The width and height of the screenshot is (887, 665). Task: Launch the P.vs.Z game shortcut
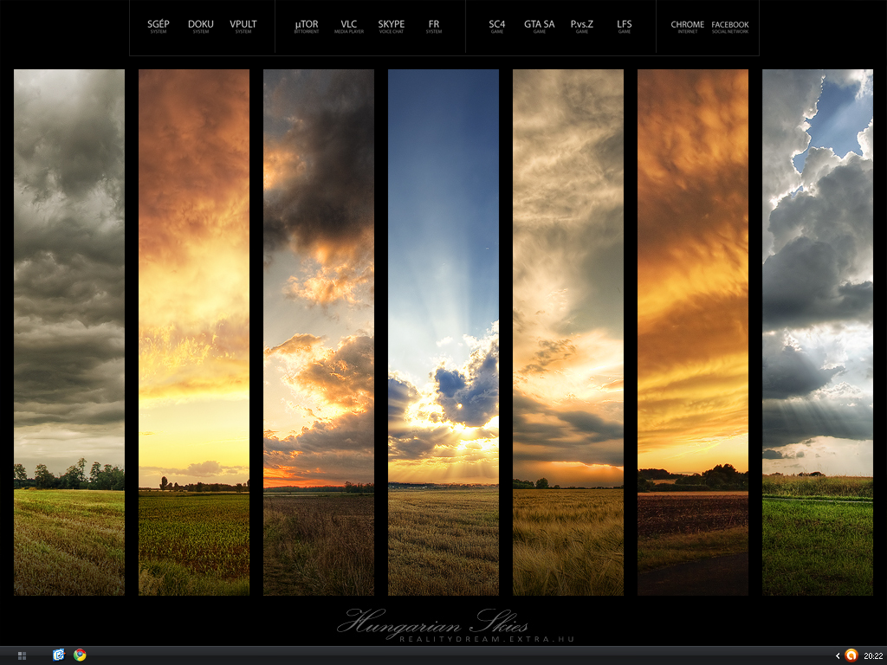point(582,27)
